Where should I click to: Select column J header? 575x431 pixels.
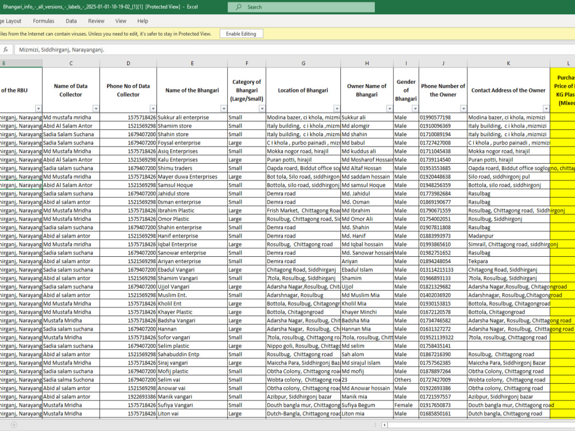pos(443,63)
